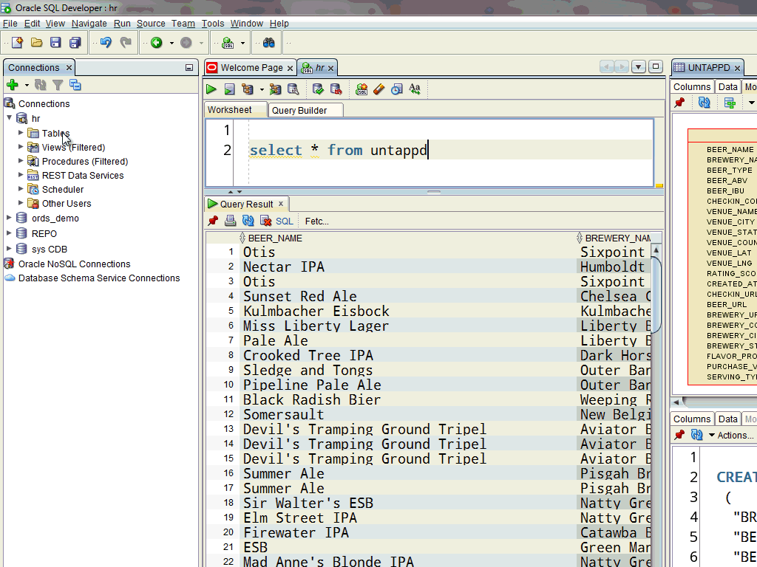This screenshot has height=567, width=757.
Task: Select the UNTAPPD table tab
Action: click(707, 68)
